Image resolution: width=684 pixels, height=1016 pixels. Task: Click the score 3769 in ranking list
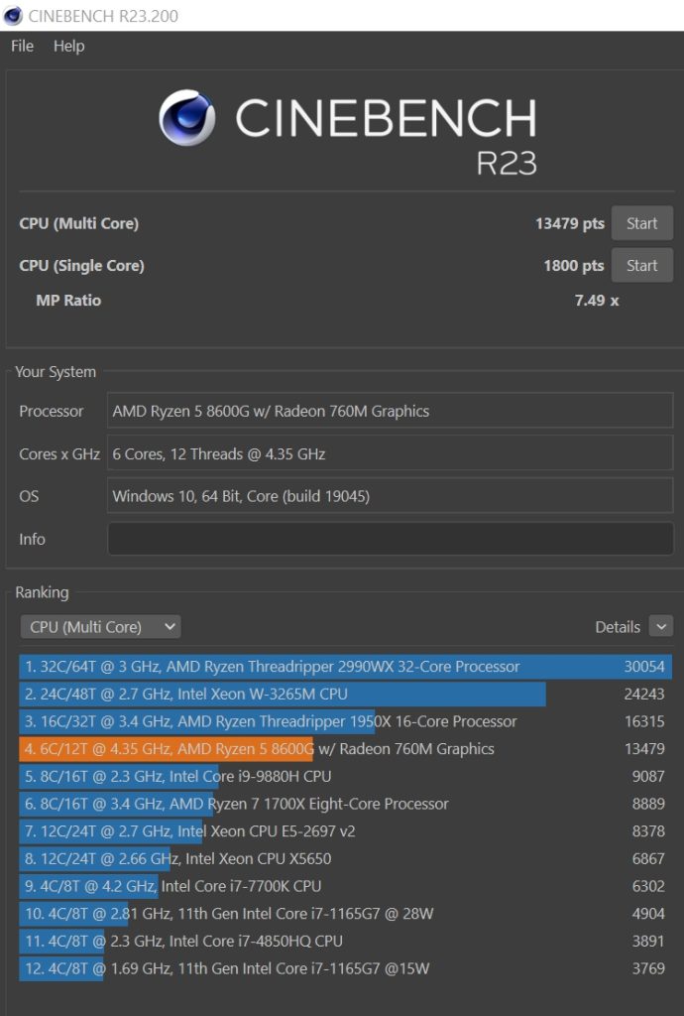647,968
